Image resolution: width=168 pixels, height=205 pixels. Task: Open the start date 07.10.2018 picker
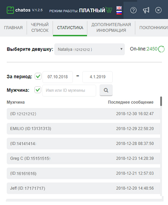coord(58,77)
